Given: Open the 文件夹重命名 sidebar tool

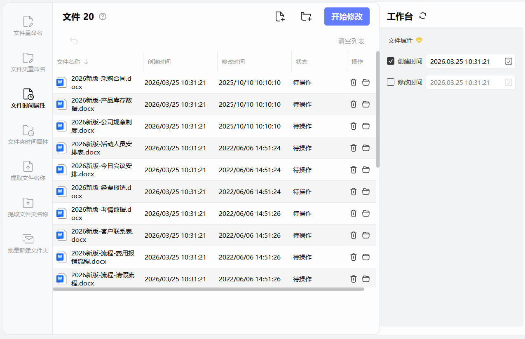Looking at the screenshot, I should (x=28, y=62).
